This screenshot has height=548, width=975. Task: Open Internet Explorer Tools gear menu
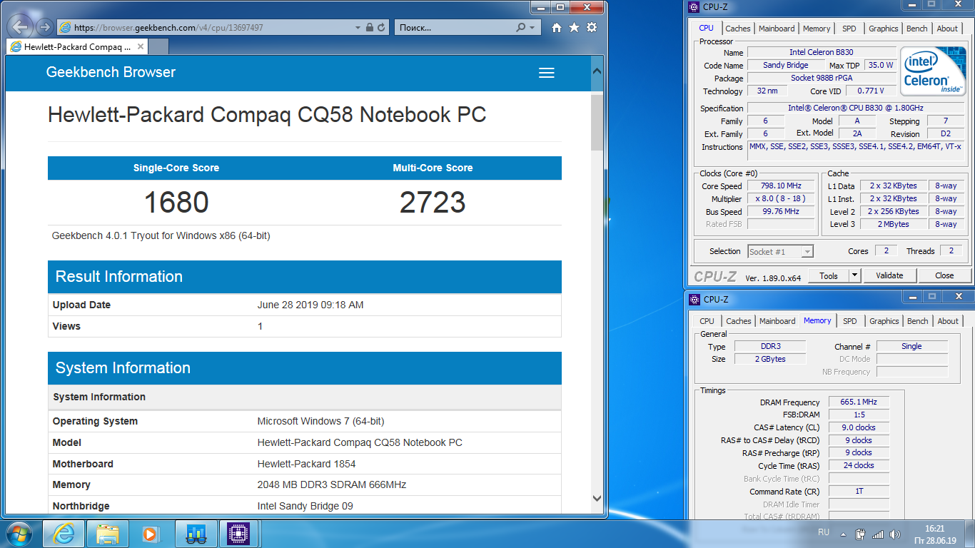[592, 27]
